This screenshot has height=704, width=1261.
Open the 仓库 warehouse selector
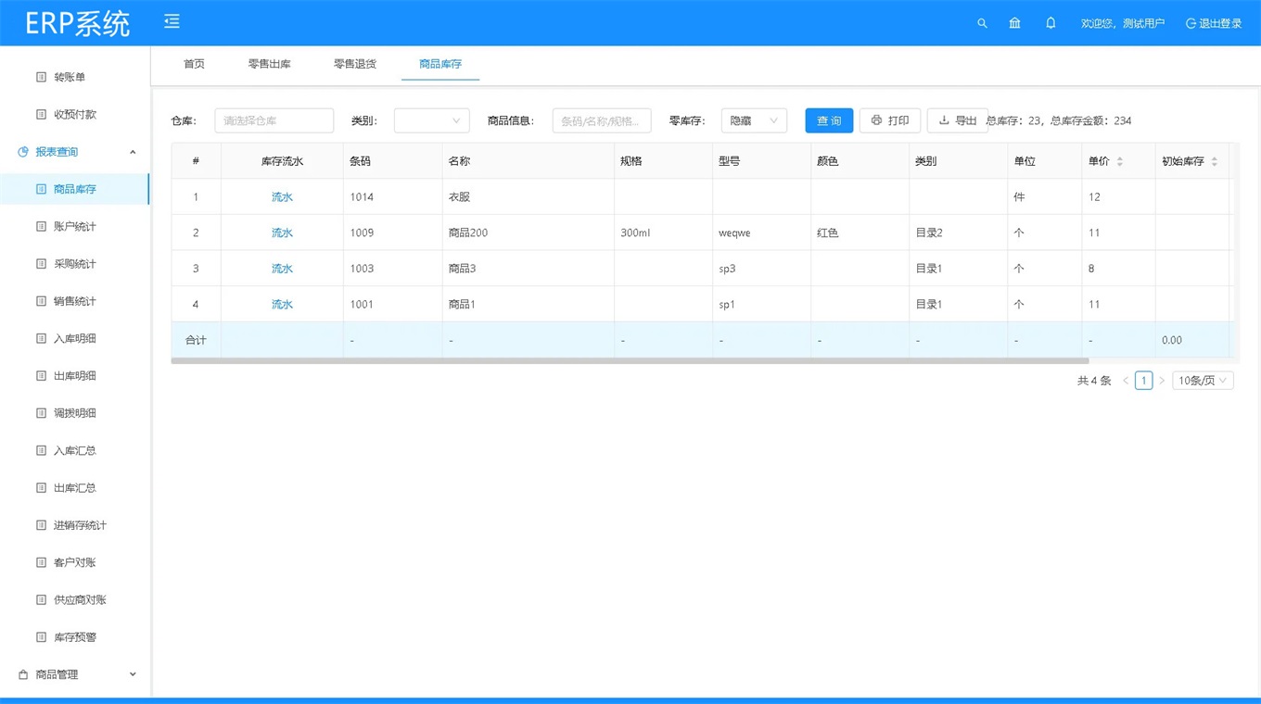(274, 120)
